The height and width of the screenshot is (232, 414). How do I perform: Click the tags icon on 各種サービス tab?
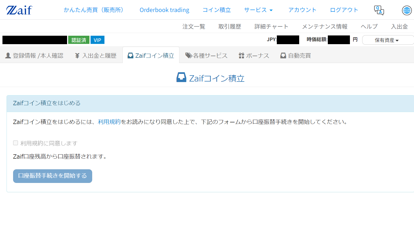189,56
